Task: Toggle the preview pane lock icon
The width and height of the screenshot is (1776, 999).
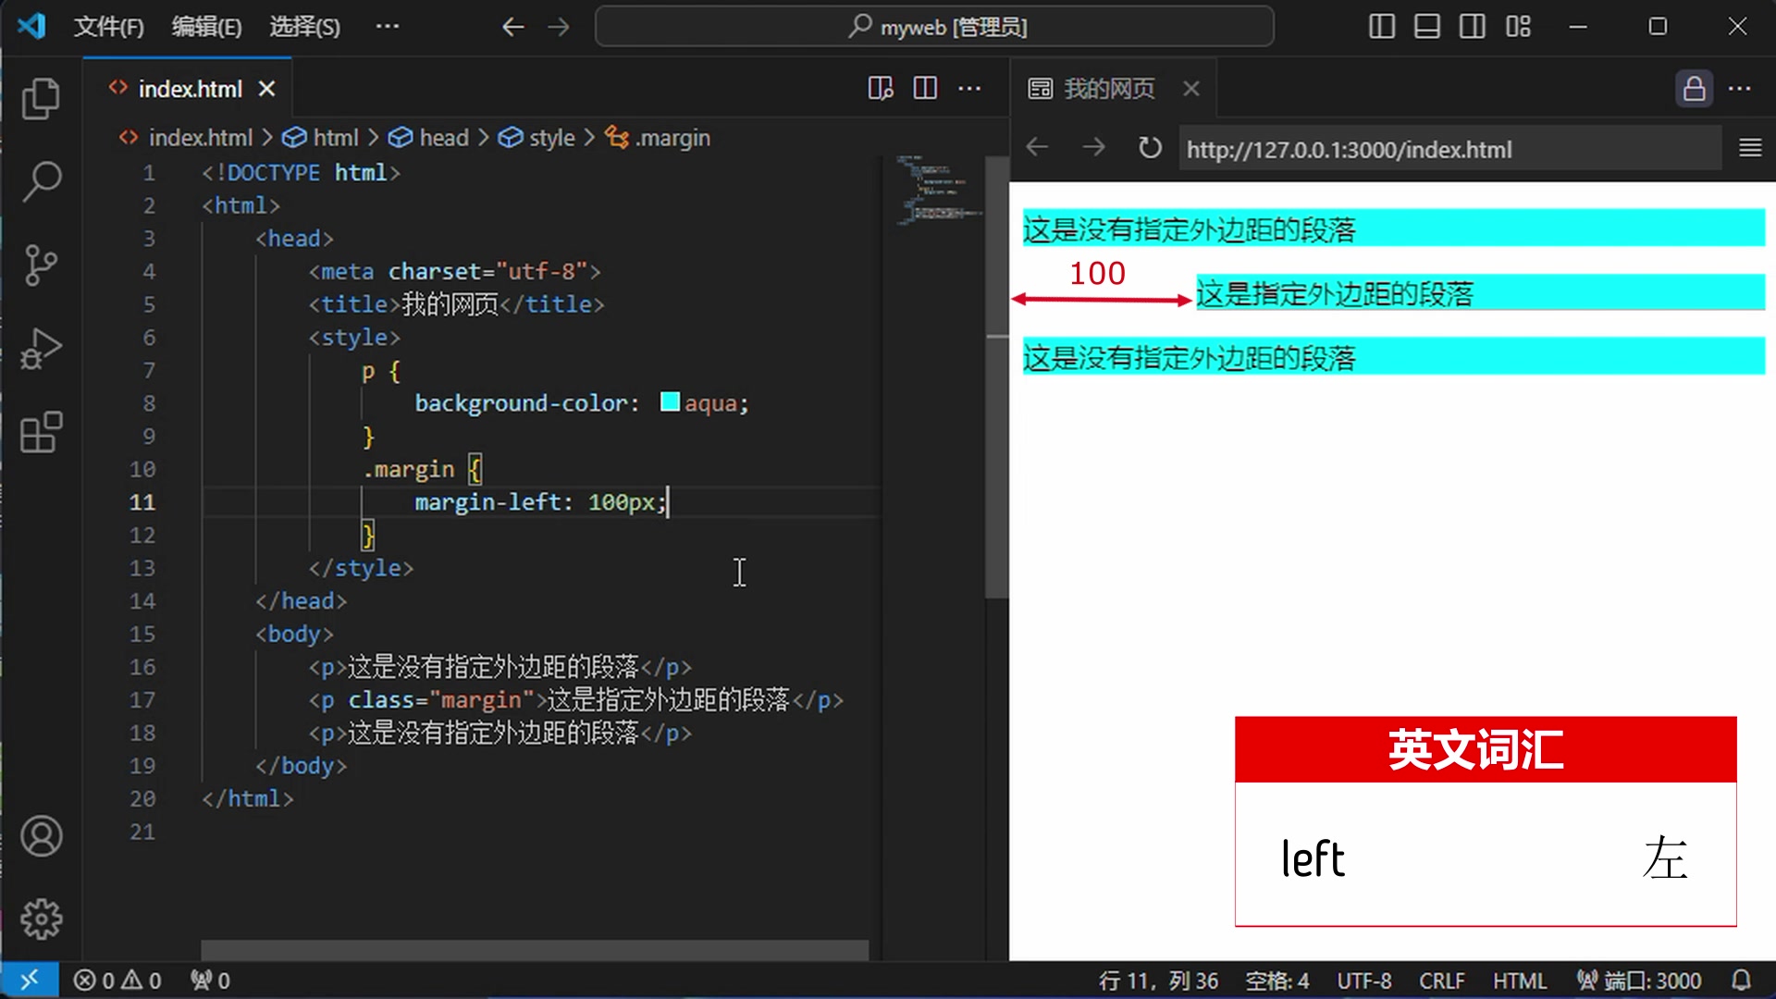Action: [1694, 88]
